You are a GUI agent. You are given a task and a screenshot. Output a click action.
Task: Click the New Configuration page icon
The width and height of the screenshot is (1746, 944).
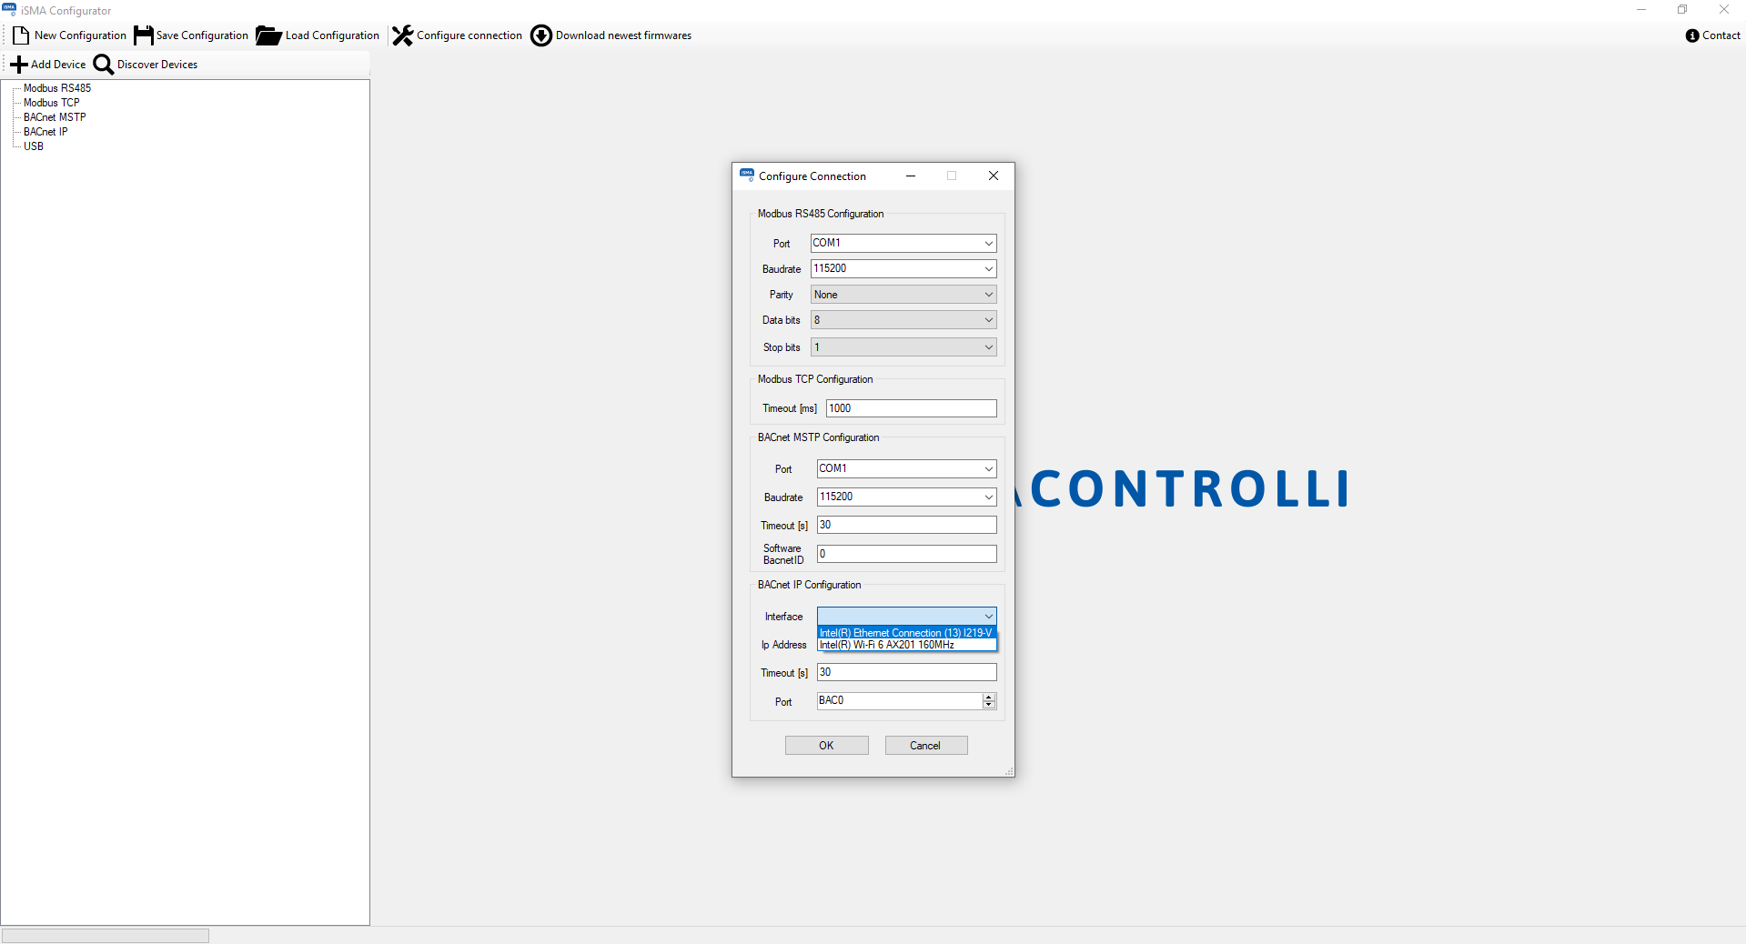pyautogui.click(x=21, y=35)
